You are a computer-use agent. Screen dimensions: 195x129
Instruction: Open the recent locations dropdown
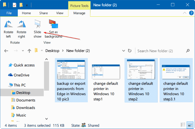coord(23,51)
